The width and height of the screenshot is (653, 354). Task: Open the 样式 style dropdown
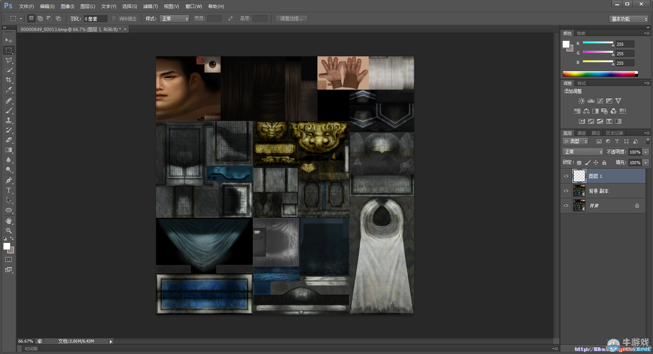point(174,19)
